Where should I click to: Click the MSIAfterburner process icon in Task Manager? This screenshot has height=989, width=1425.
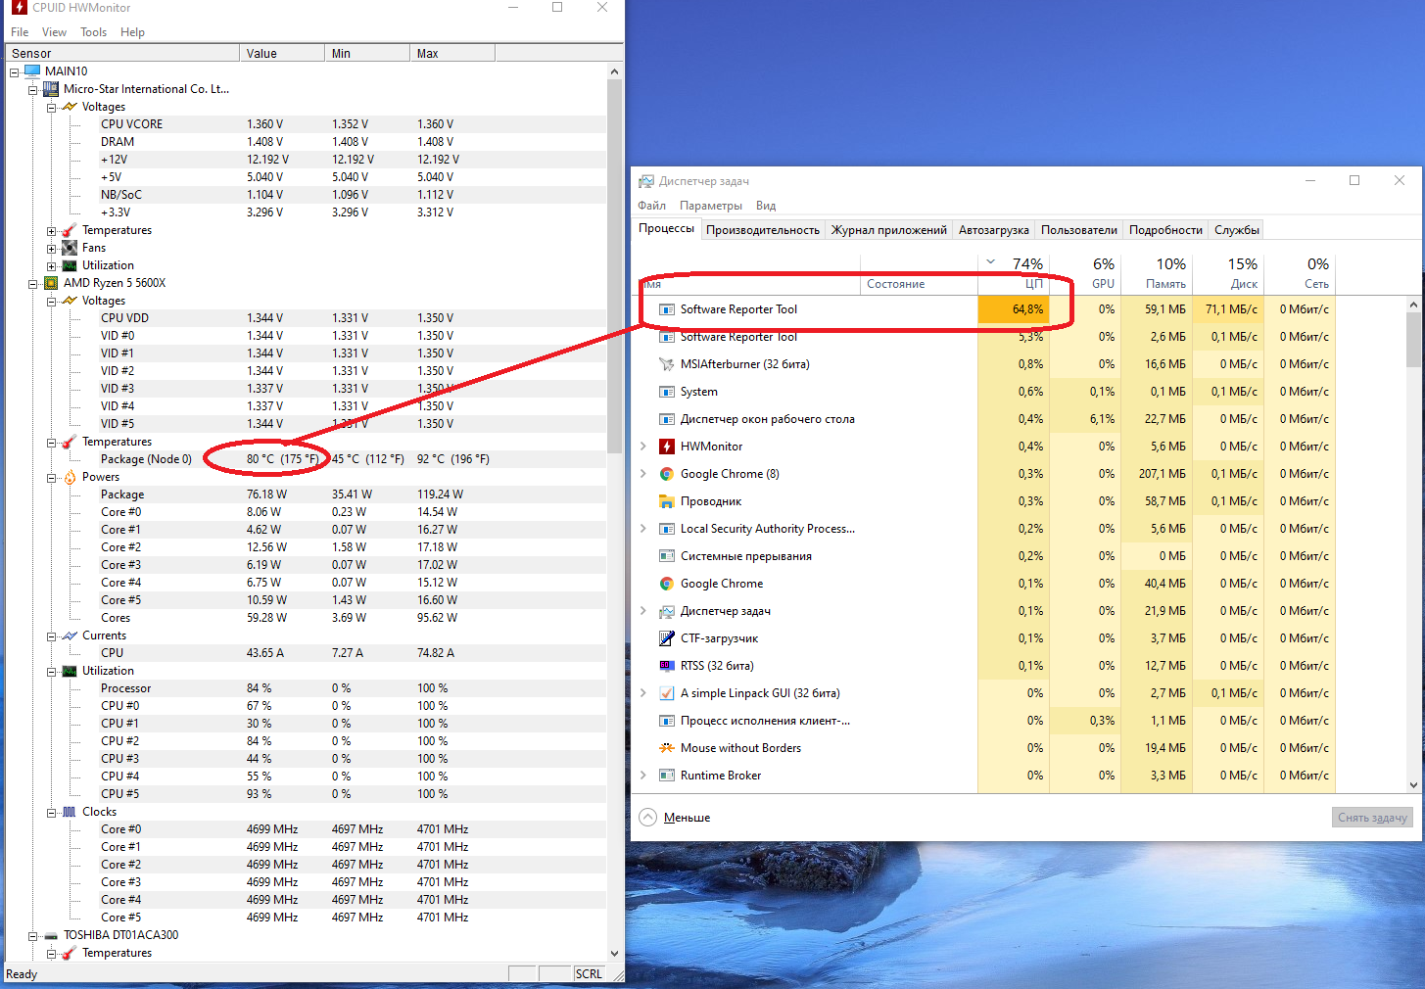[x=667, y=364]
